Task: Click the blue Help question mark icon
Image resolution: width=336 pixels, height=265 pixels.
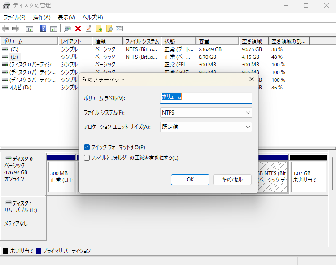Action: point(44,28)
